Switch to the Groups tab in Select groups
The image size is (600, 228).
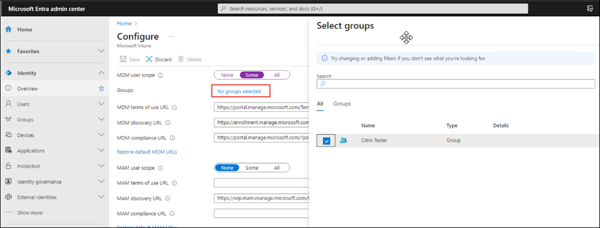[x=342, y=104]
